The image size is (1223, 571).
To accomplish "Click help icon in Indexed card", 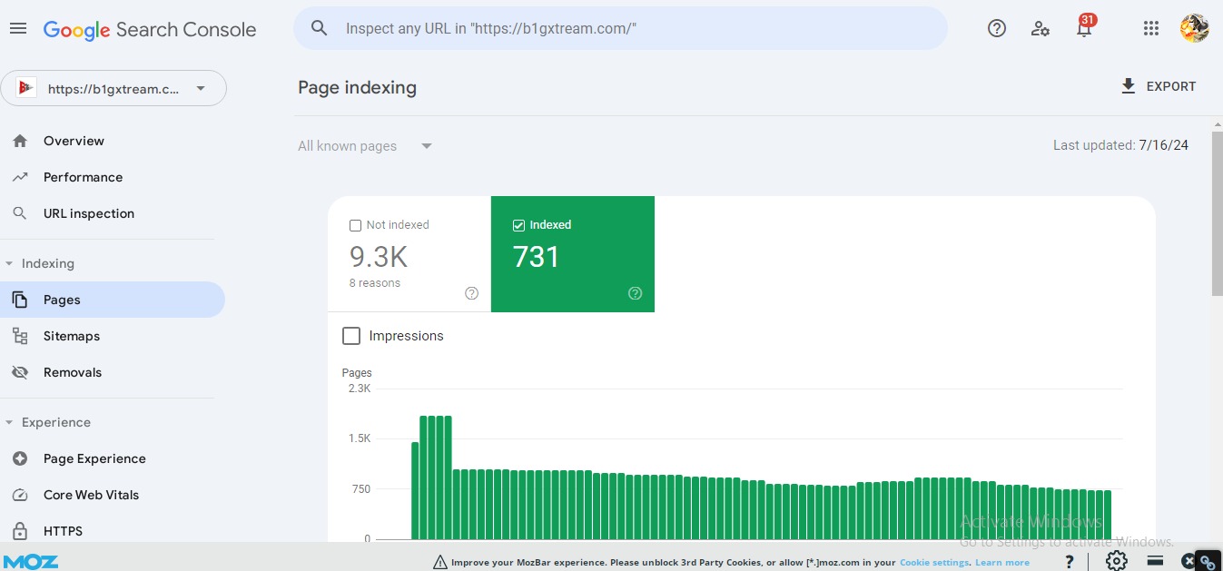I will tap(635, 293).
